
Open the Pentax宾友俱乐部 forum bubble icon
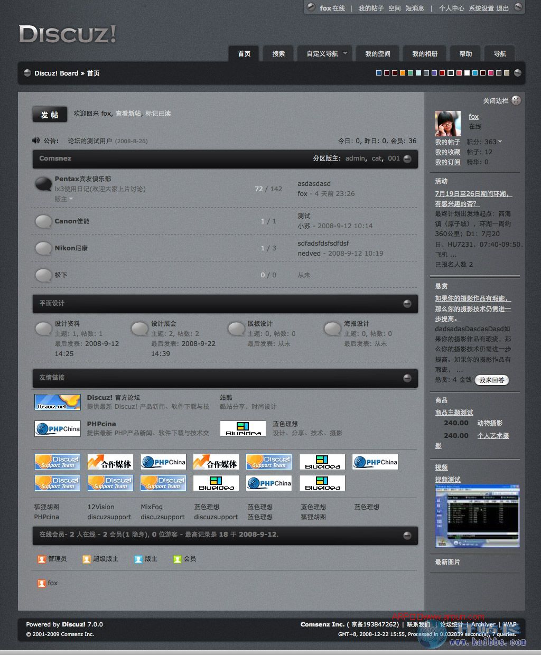(x=43, y=184)
